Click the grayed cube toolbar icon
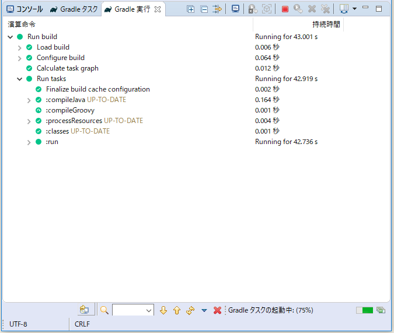 pos(267,9)
